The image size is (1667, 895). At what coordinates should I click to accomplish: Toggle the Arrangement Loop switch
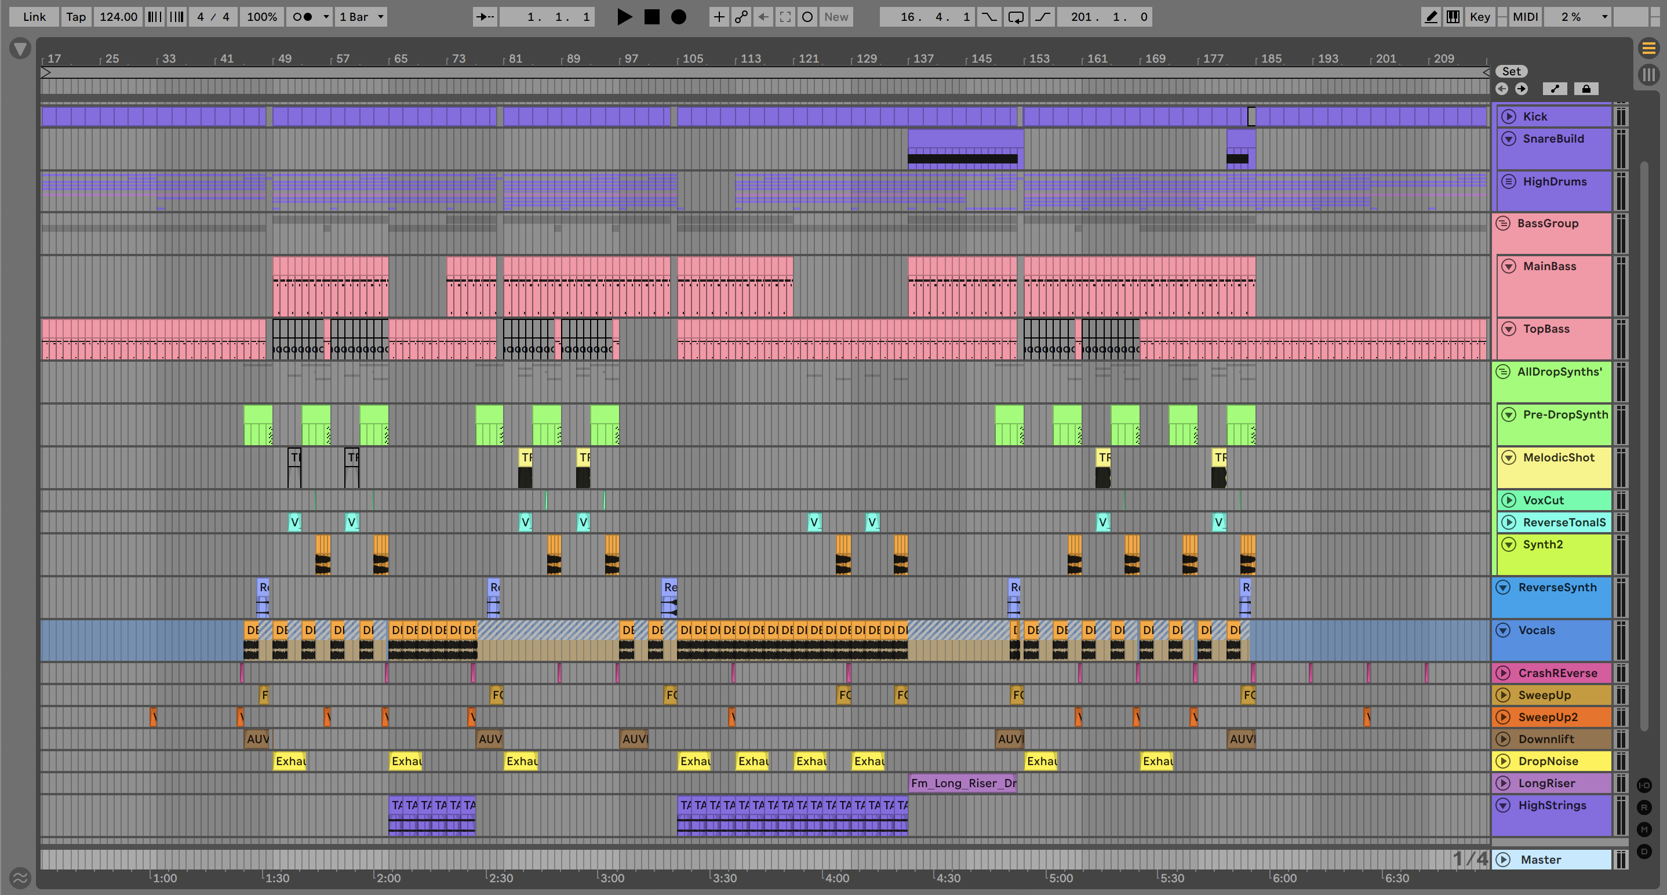[x=1016, y=17]
